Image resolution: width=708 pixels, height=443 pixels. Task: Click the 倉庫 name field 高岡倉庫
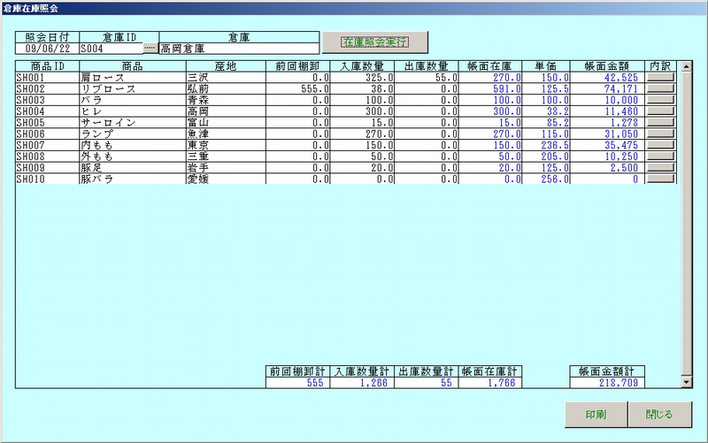tap(236, 49)
